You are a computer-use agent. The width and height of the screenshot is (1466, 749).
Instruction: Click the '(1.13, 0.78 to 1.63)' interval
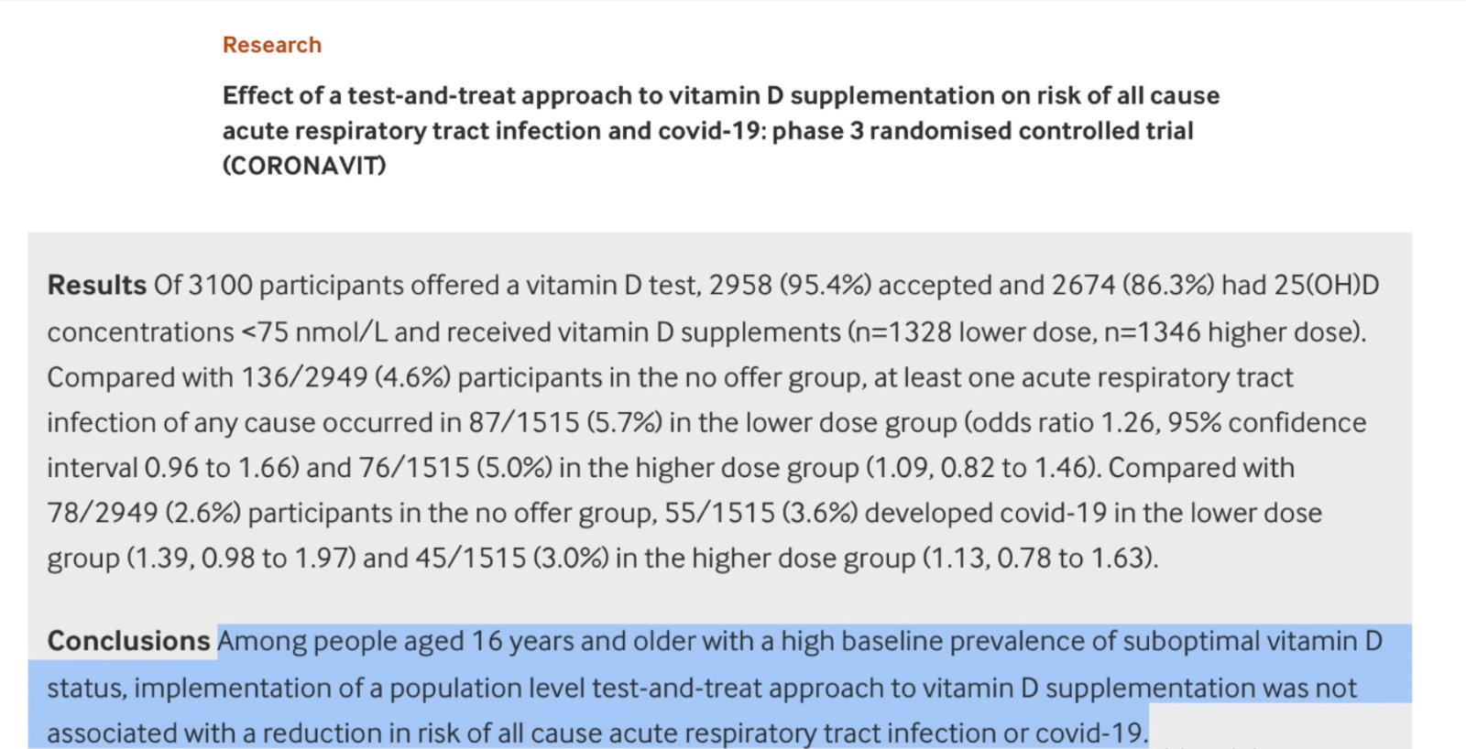pyautogui.click(x=1040, y=558)
